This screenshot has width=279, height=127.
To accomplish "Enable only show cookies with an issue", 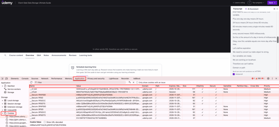I will pos(137,82).
